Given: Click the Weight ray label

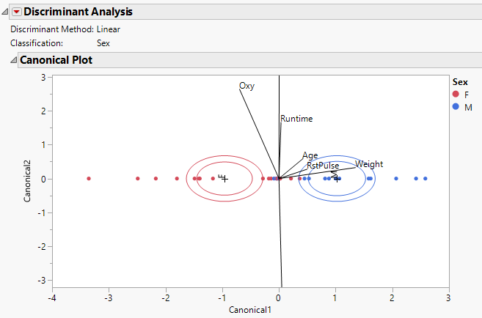Looking at the screenshot, I should click(x=369, y=164).
